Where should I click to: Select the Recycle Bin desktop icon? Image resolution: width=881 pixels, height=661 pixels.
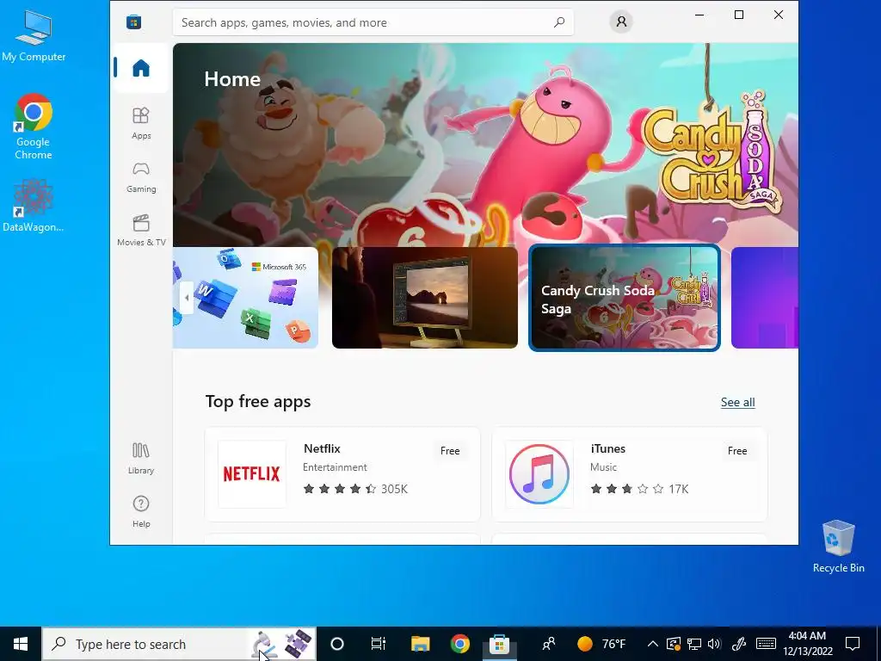click(x=838, y=547)
